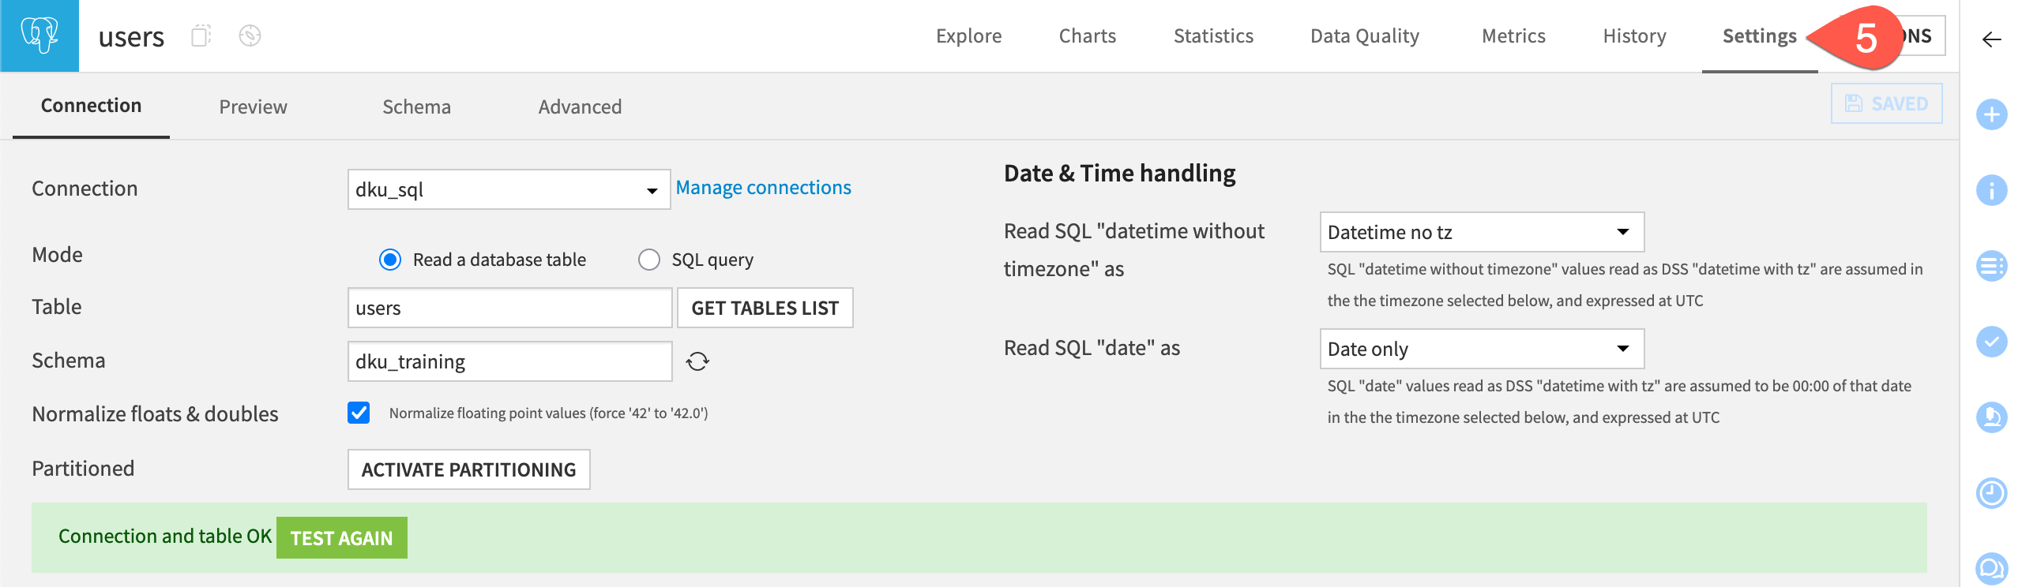This screenshot has height=587, width=2022.
Task: Click the clock icon in right sidebar
Action: click(x=1991, y=493)
